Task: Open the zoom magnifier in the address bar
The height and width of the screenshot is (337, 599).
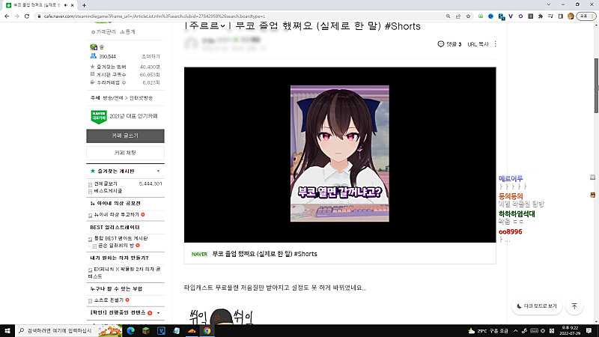Action: (x=448, y=16)
